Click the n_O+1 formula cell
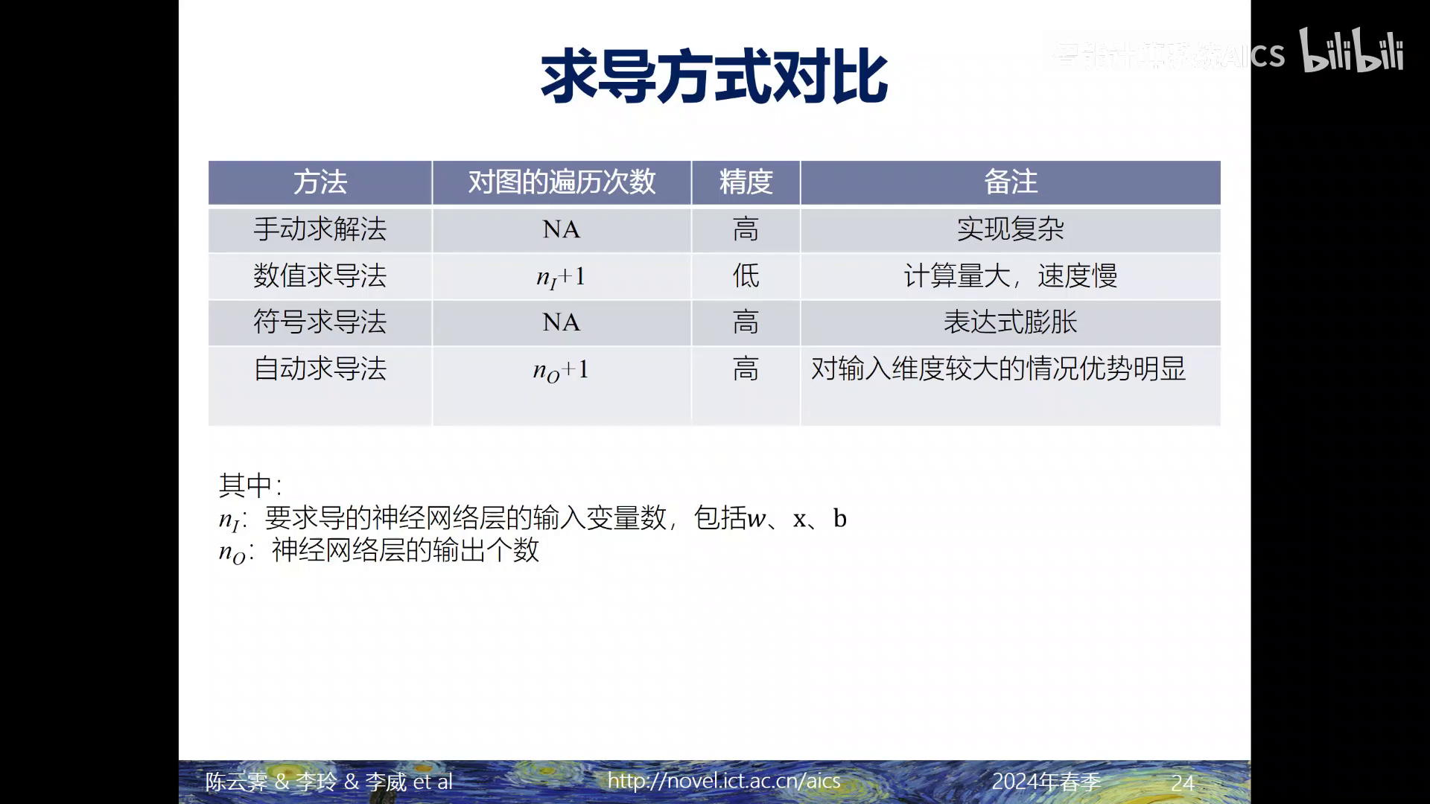The width and height of the screenshot is (1430, 804). pyautogui.click(x=561, y=370)
